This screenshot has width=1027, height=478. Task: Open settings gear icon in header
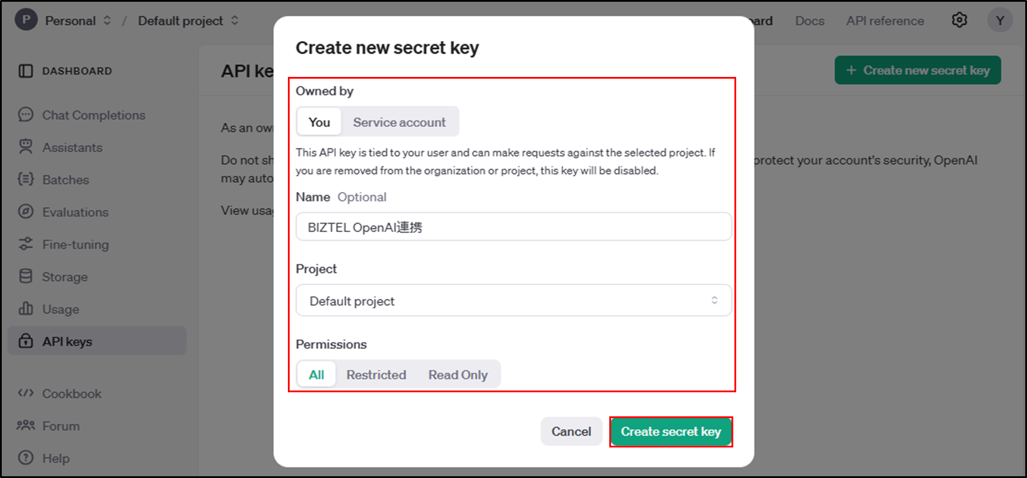click(x=959, y=20)
